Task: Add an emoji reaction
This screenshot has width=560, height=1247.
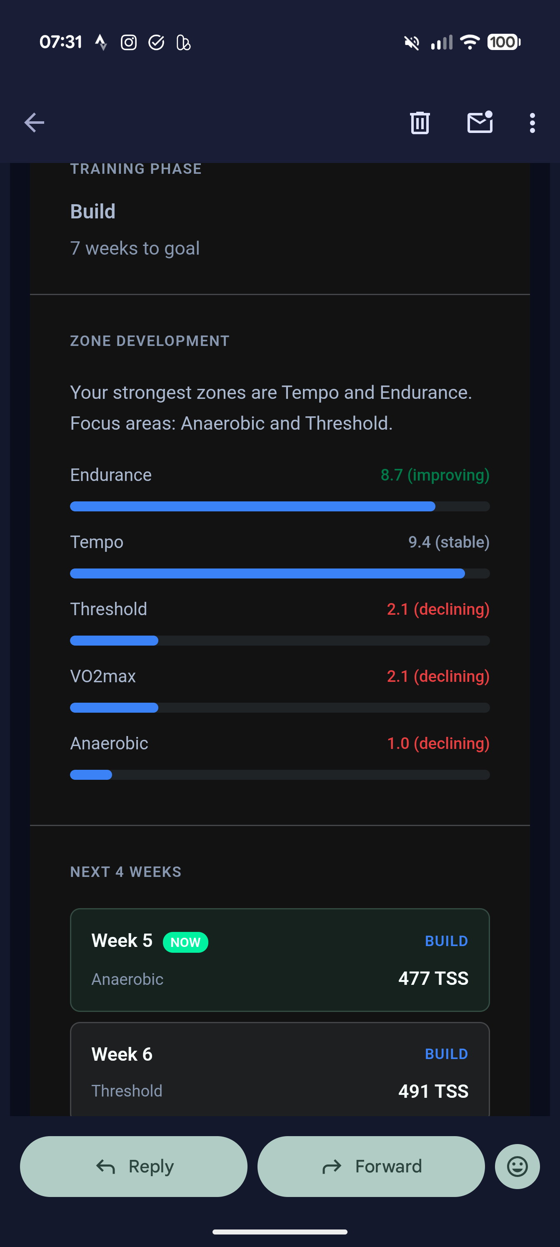Action: pyautogui.click(x=517, y=1166)
